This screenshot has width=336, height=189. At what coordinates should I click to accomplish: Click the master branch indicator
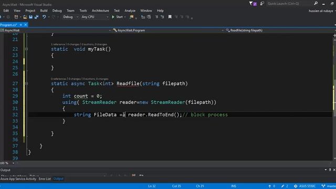point(329,186)
